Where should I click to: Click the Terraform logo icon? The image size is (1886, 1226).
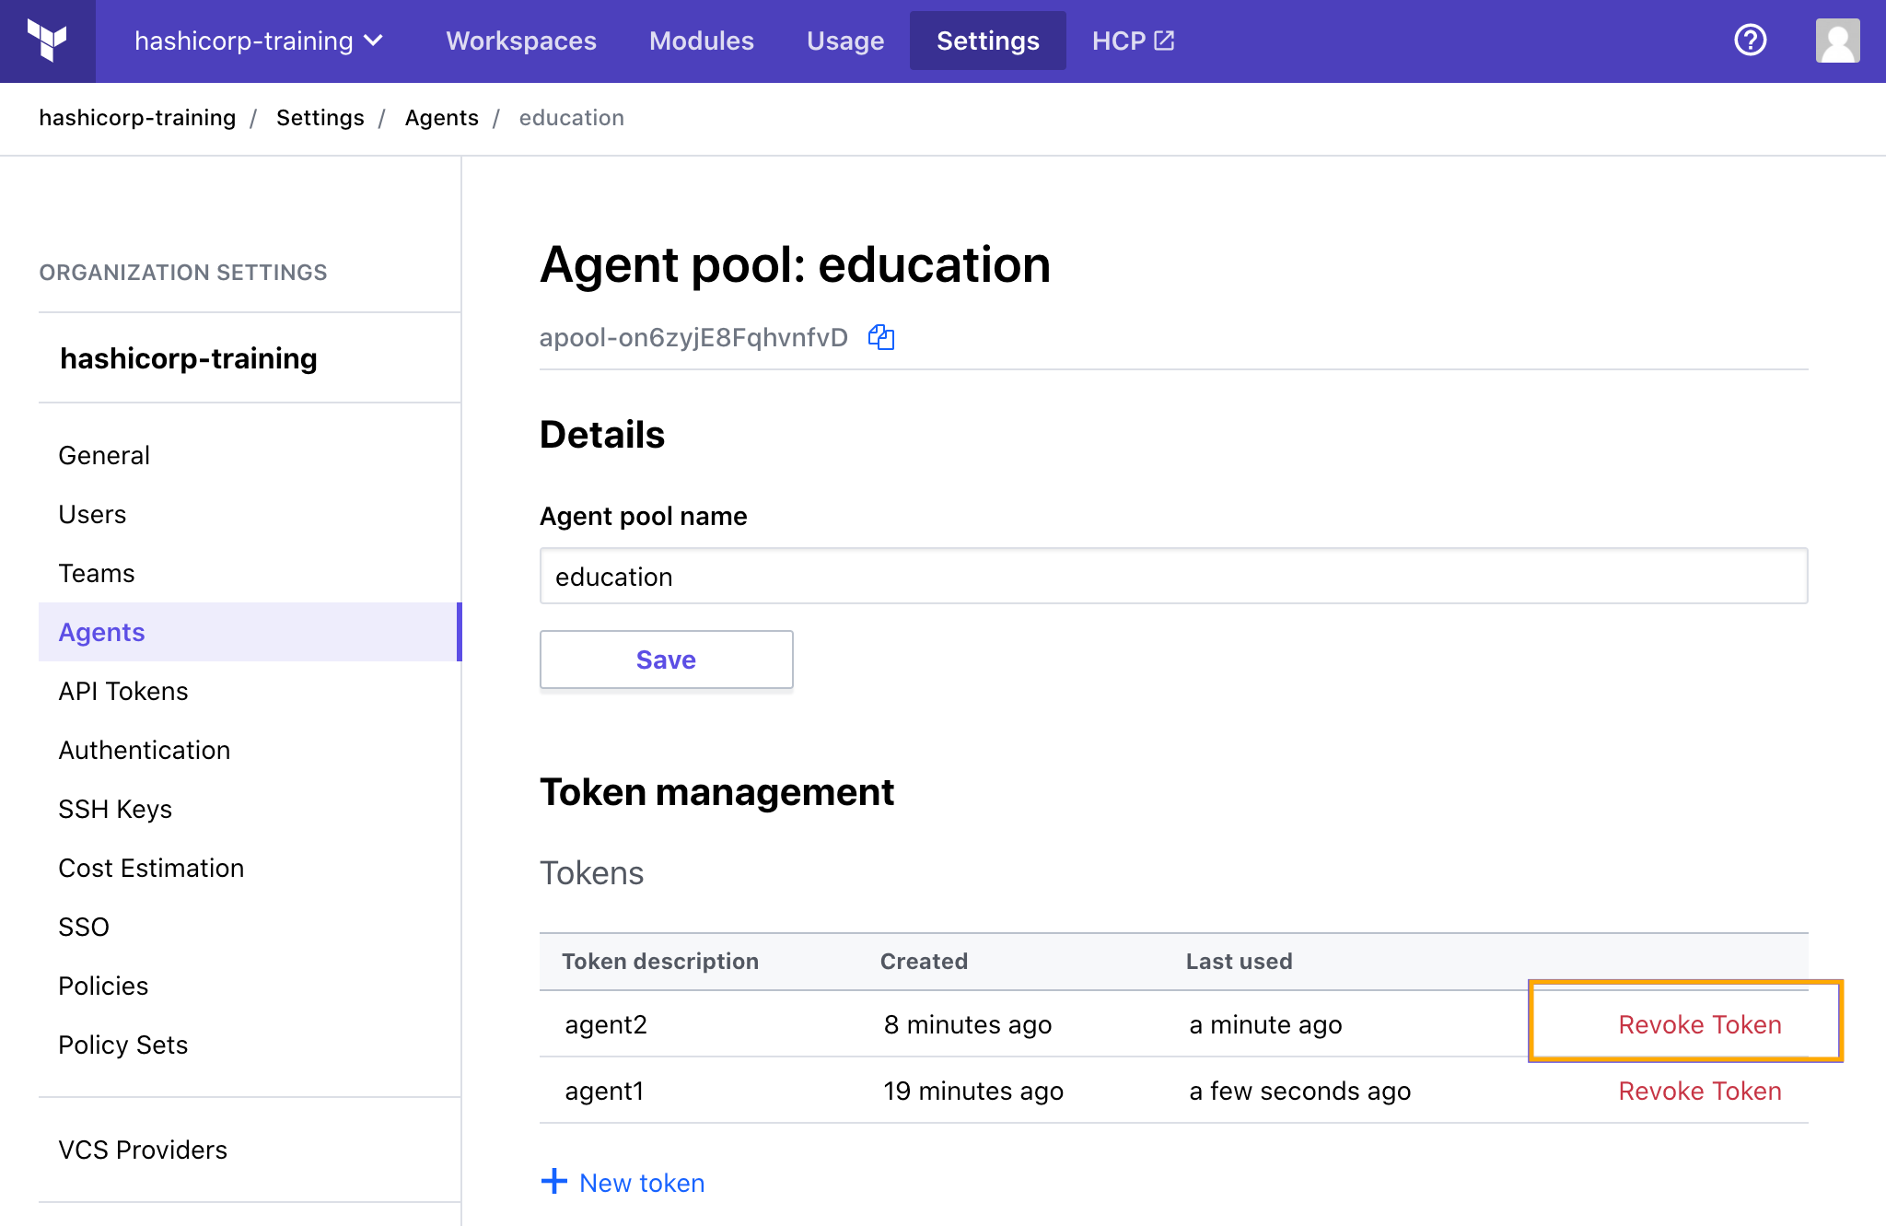47,41
